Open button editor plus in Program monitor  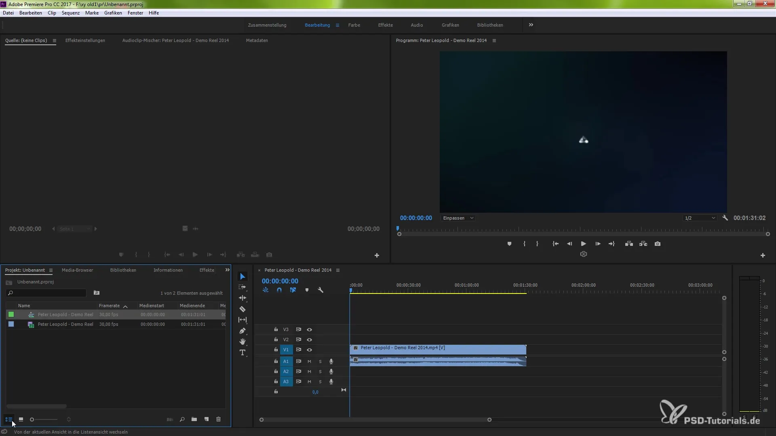point(763,256)
